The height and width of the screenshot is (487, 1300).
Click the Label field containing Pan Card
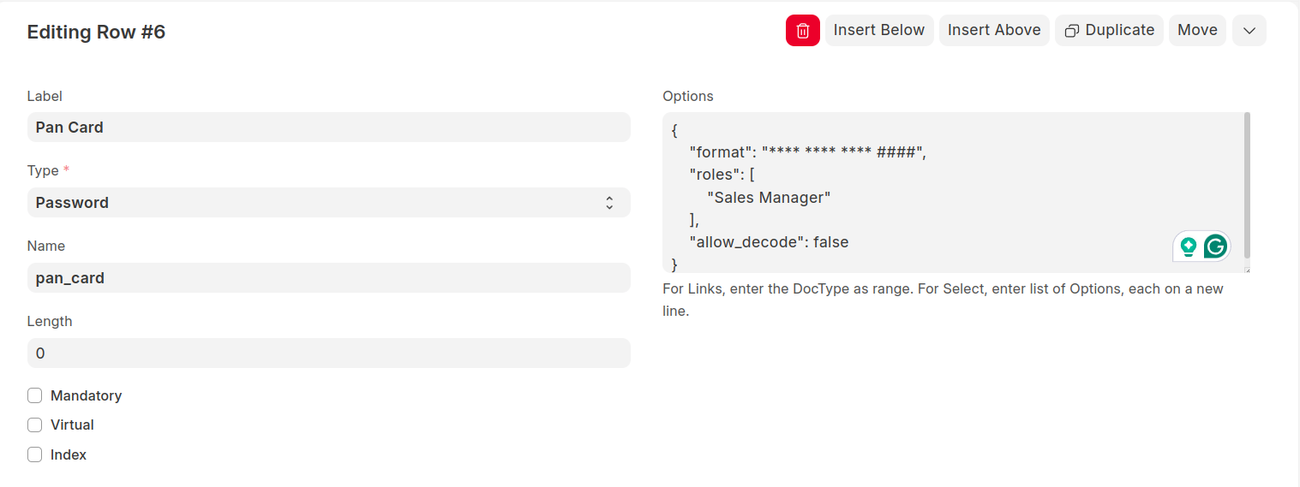coord(328,128)
